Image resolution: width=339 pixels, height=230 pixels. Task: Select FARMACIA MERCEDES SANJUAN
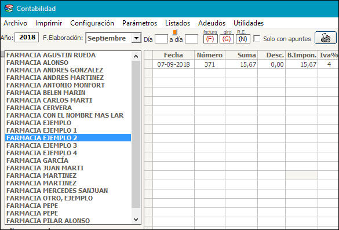68,191
